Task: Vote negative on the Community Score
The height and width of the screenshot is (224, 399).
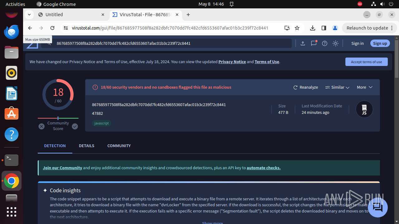Action: [41, 126]
